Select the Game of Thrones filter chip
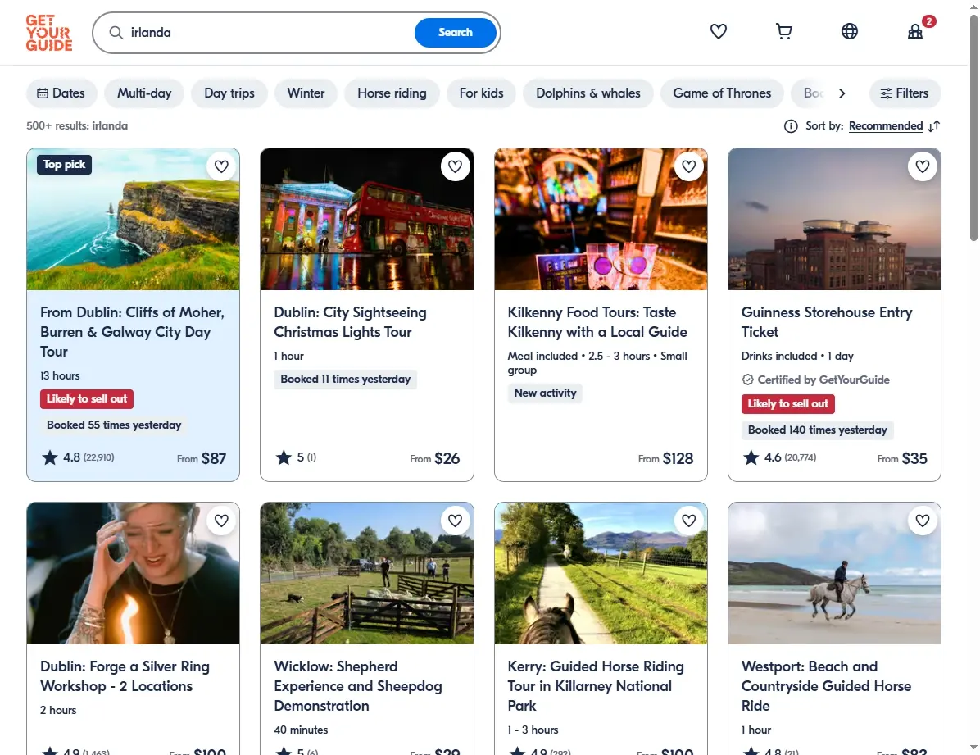This screenshot has width=980, height=755. [722, 93]
